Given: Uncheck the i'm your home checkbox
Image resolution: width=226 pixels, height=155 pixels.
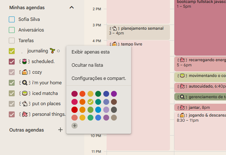Looking at the screenshot, I should click(12, 83).
